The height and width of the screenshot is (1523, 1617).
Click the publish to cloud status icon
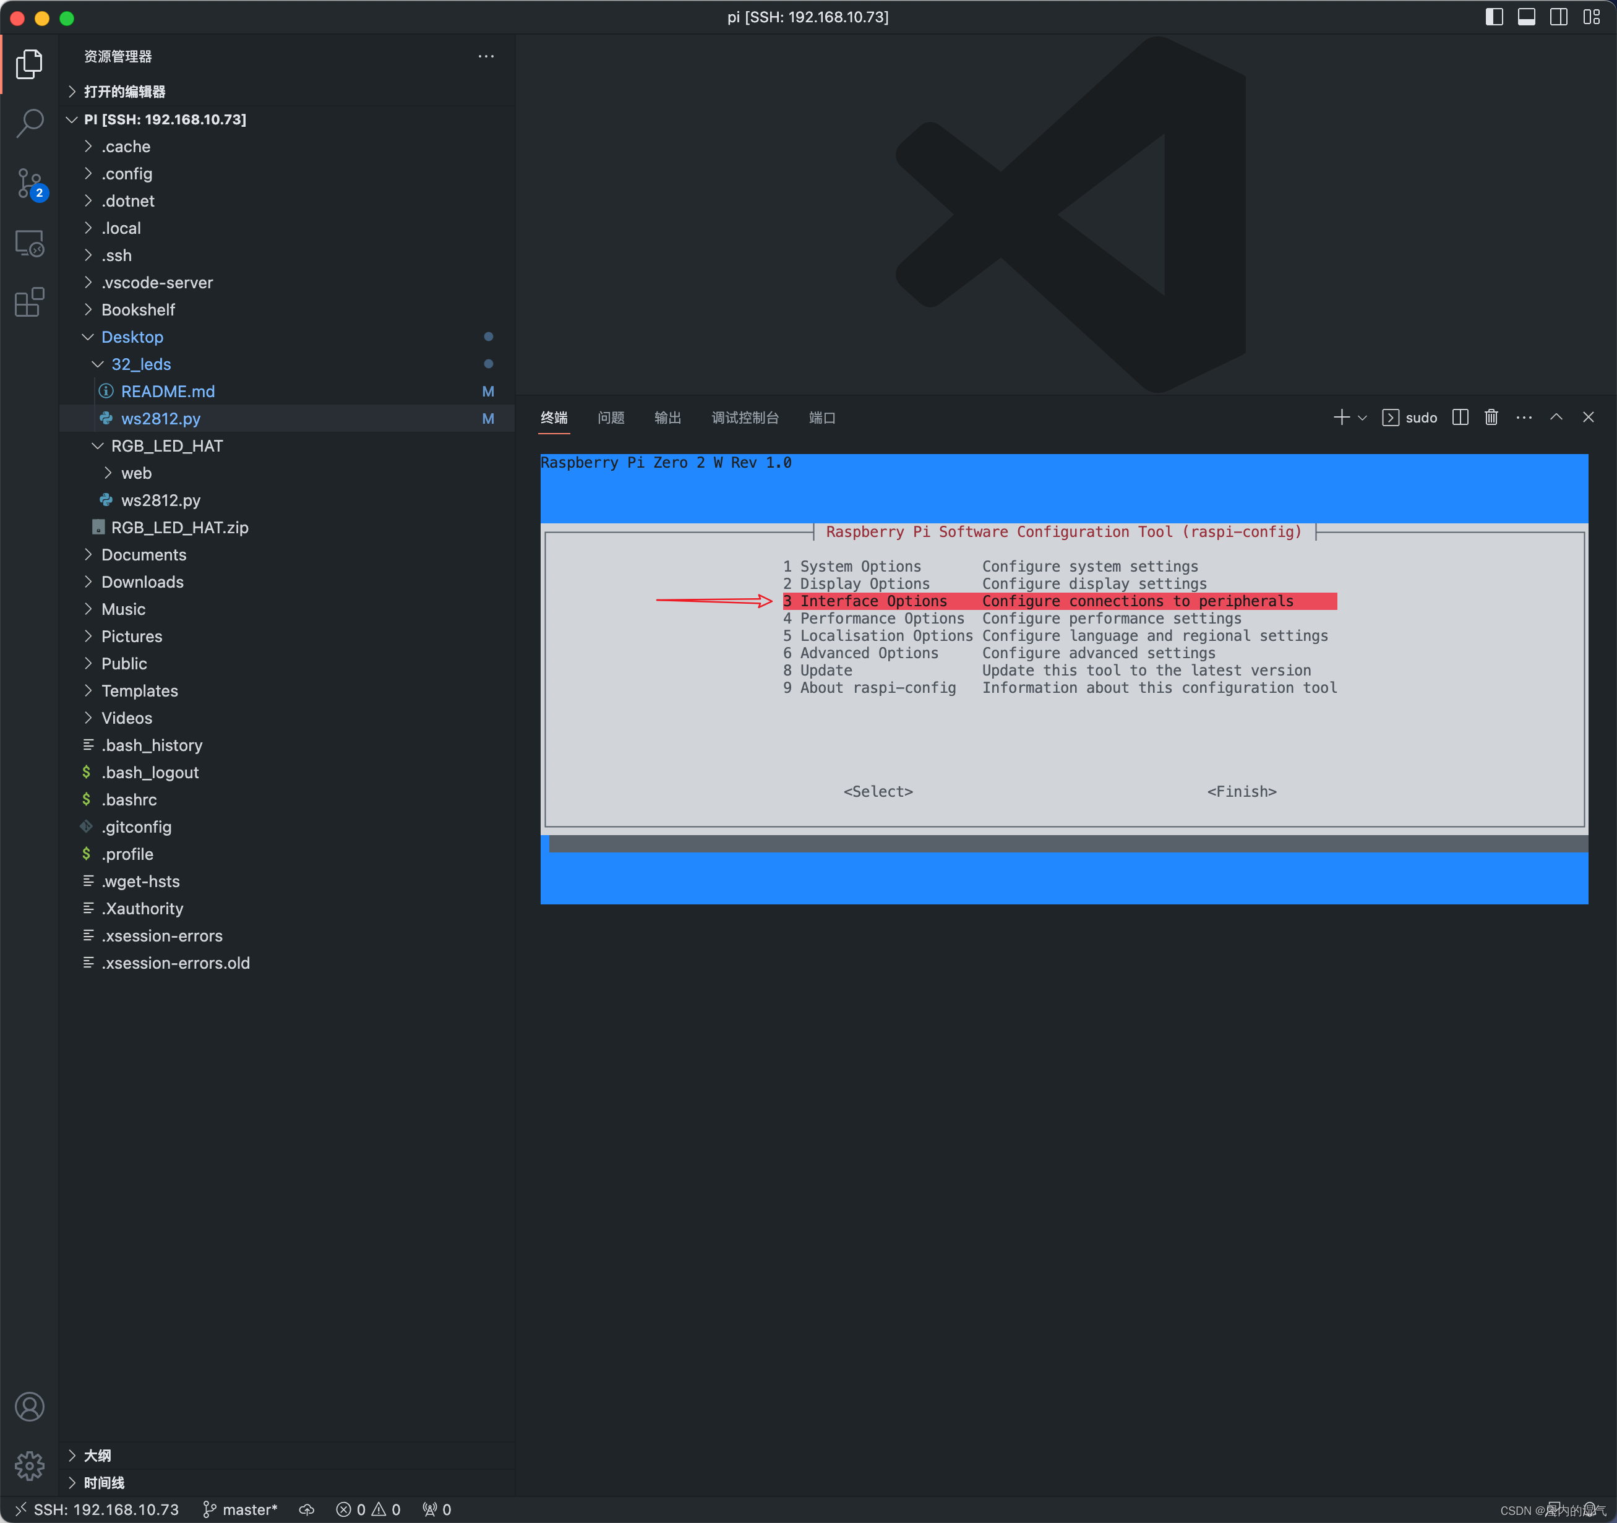tap(307, 1509)
